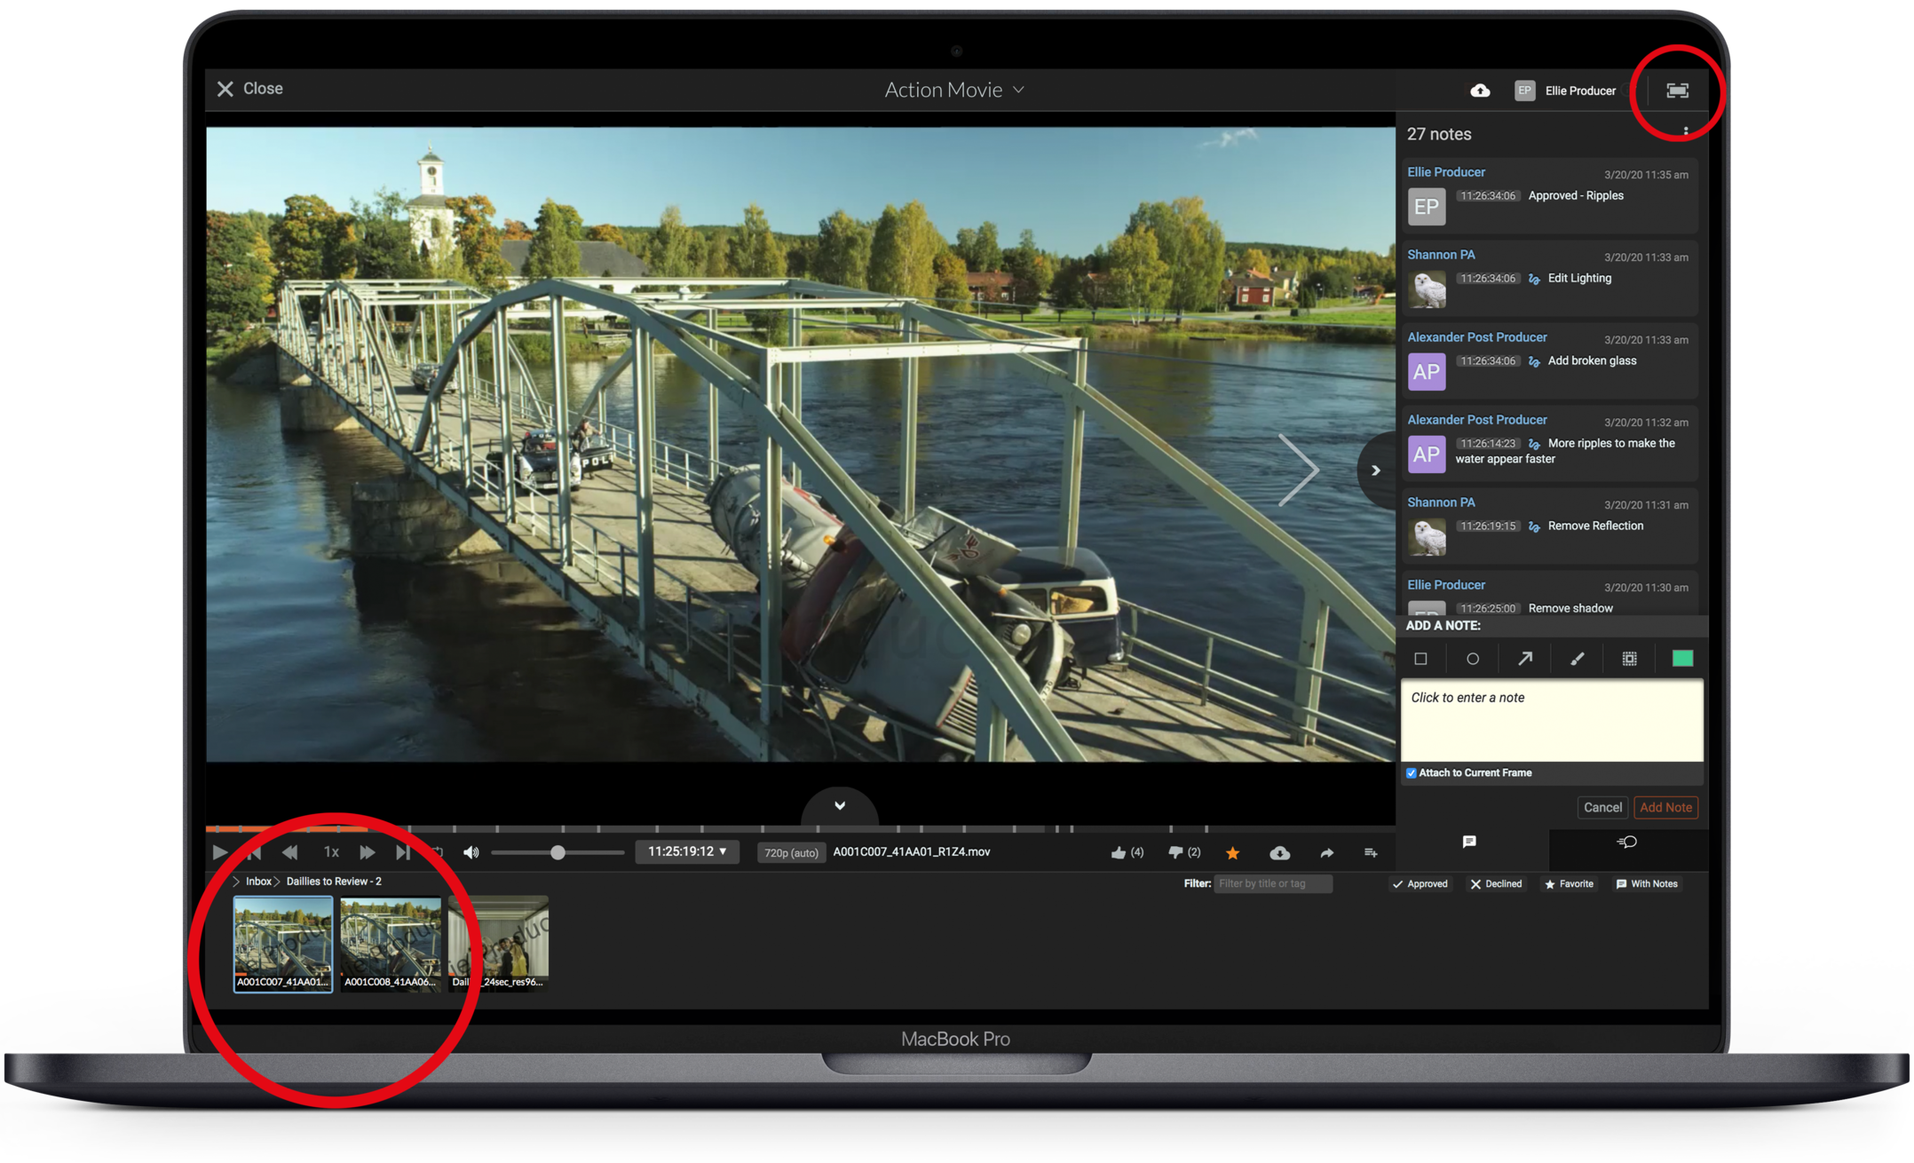Image resolution: width=1914 pixels, height=1163 pixels.
Task: Close the Action Movie viewer
Action: (x=249, y=89)
